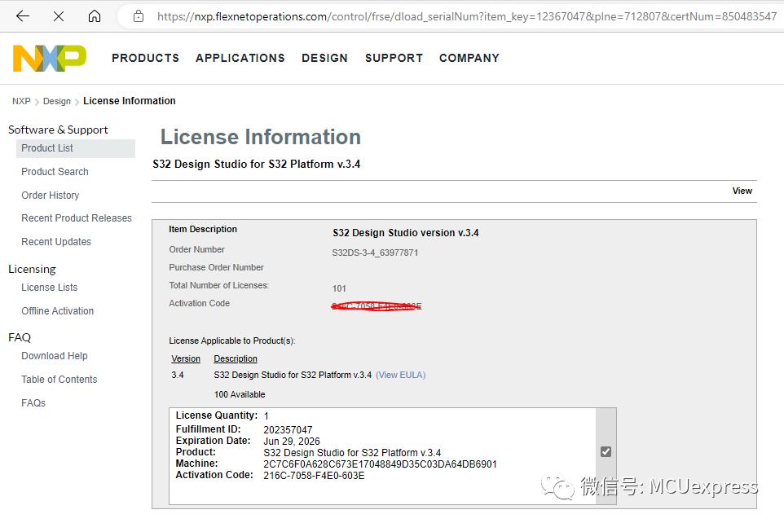Open Recent Product Releases link
Viewport: 784px width, 523px height.
(x=77, y=218)
